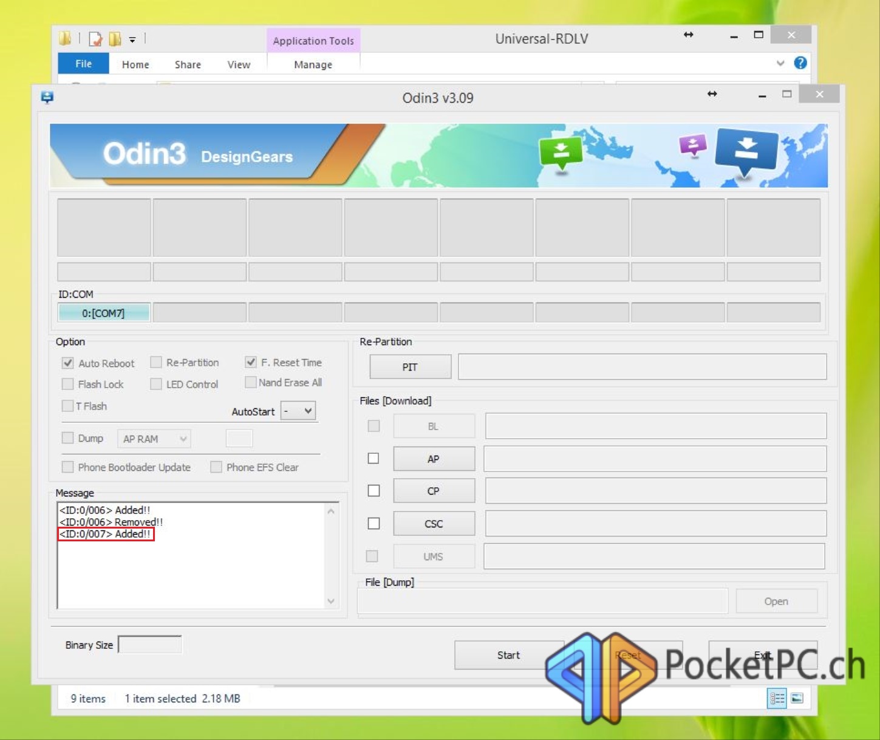Click the CP file button
Image resolution: width=880 pixels, height=740 pixels.
click(434, 491)
